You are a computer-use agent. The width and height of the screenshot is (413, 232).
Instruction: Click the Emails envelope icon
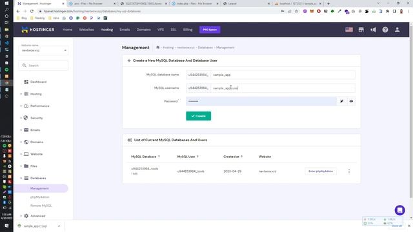coord(26,130)
